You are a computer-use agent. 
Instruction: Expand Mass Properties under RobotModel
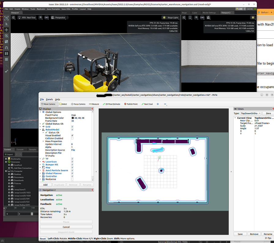point(43,141)
